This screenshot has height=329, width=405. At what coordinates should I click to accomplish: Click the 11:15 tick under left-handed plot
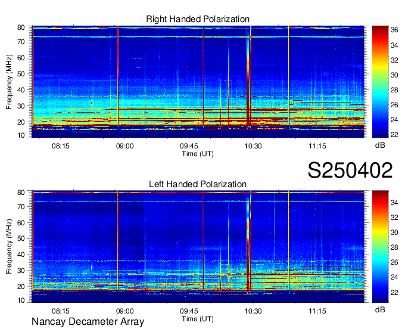(317, 311)
